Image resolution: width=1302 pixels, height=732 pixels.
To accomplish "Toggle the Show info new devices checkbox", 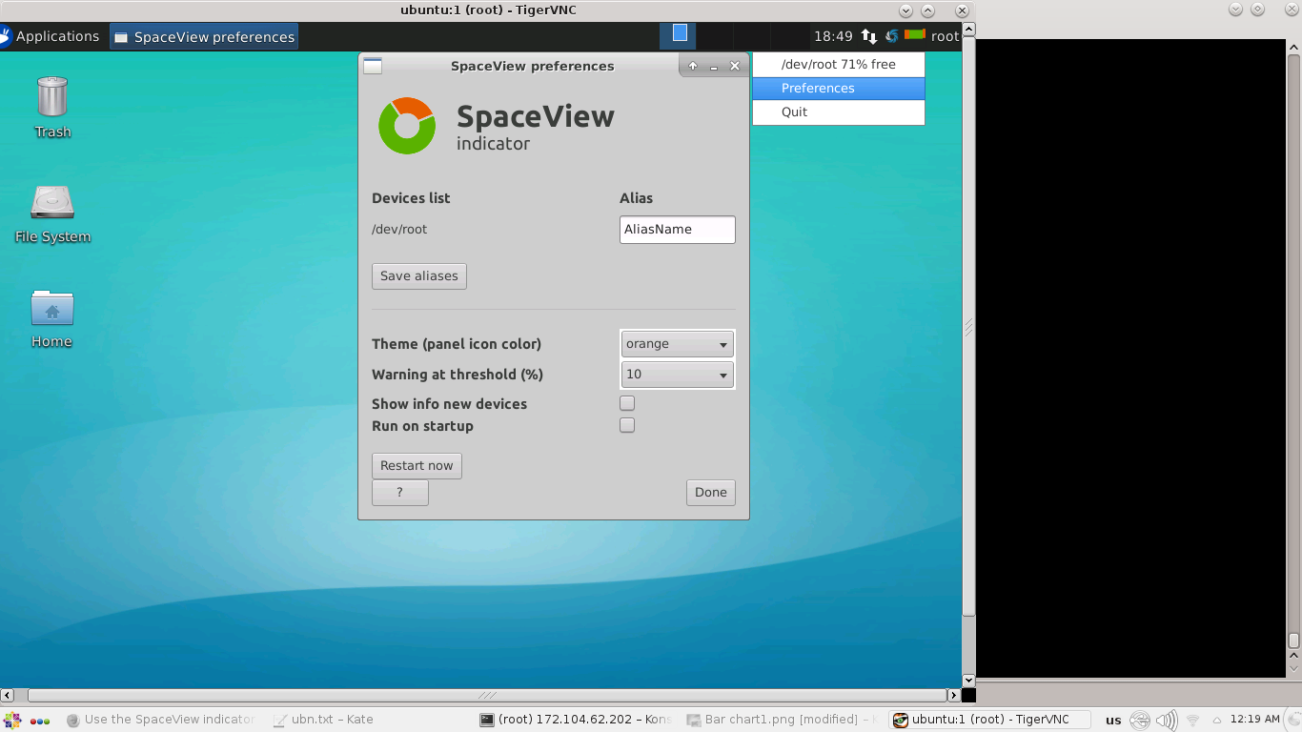I will pos(627,403).
